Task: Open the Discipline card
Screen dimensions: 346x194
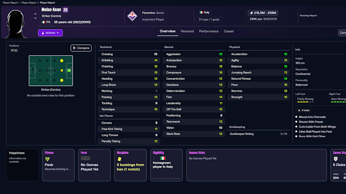Action: pos(131,165)
